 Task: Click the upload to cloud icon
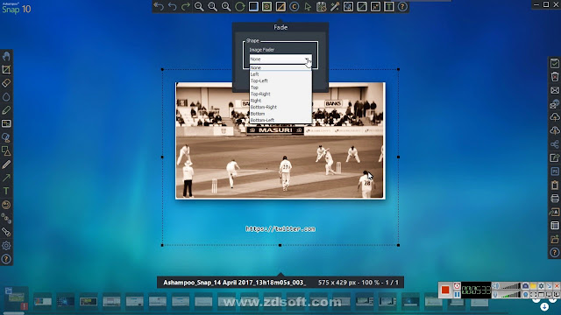(x=555, y=117)
